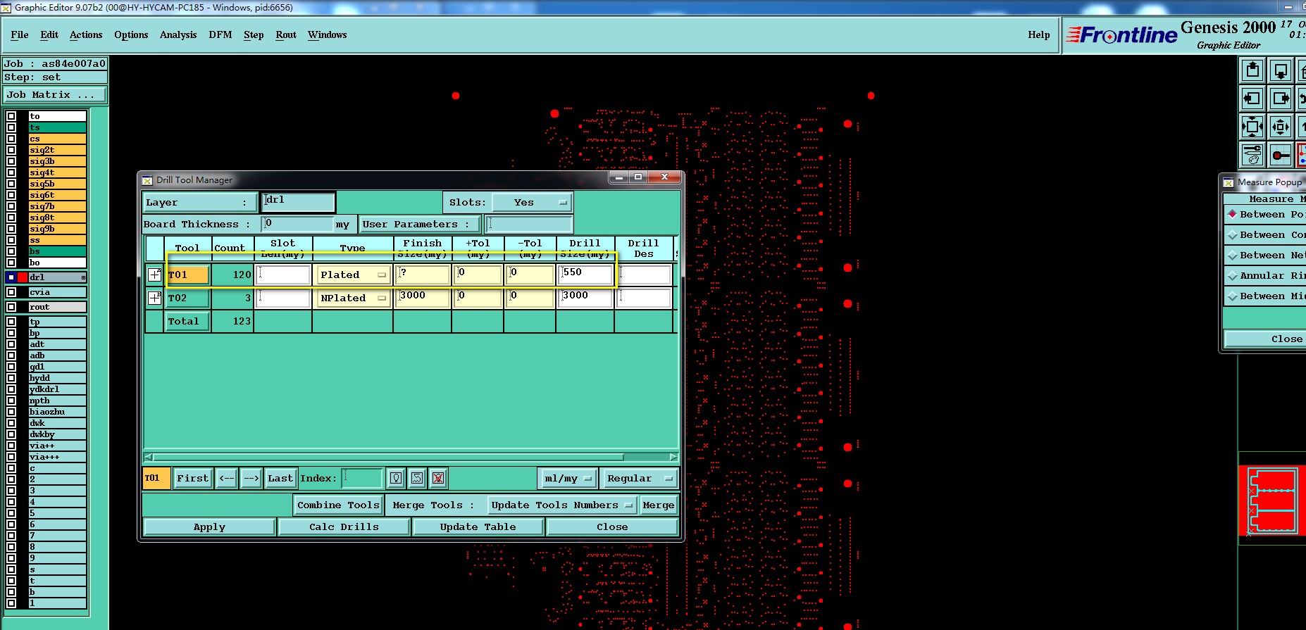
Task: Toggle visibility box for layer bs
Action: (11, 251)
